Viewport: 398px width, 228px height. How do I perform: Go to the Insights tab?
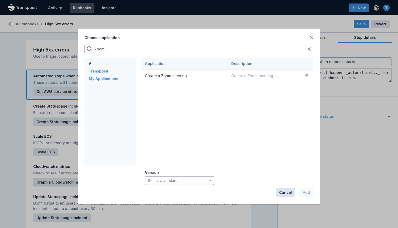coord(109,8)
